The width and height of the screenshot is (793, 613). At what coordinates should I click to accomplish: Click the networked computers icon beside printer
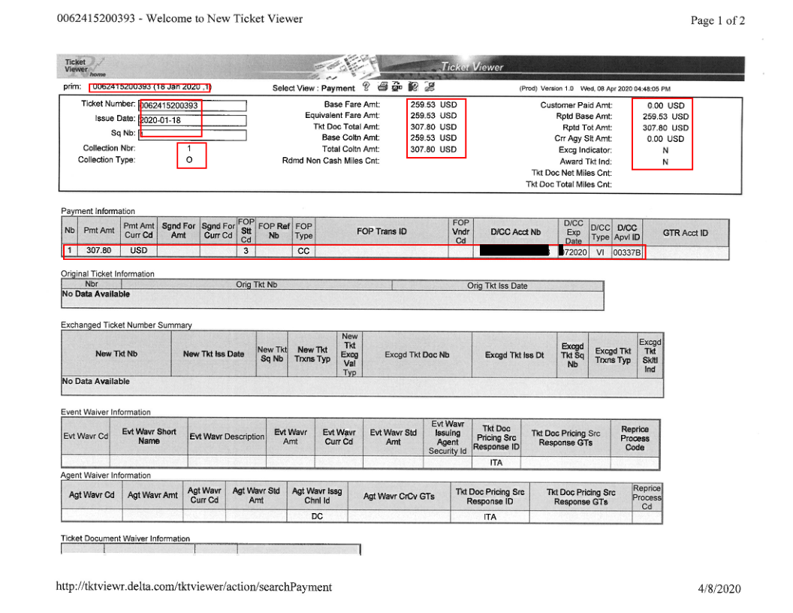(396, 87)
